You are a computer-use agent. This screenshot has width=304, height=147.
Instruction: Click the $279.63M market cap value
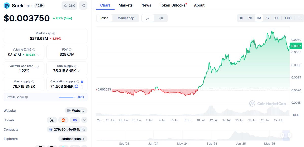pos(39,38)
